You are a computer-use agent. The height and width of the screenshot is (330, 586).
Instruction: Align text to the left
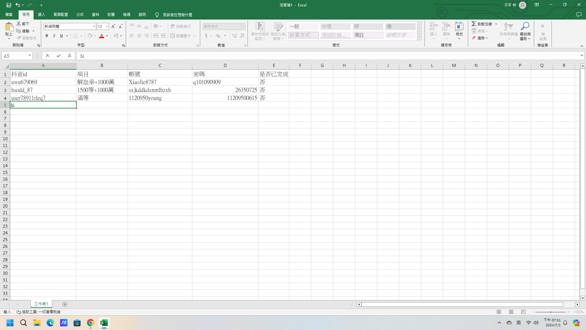pos(132,36)
